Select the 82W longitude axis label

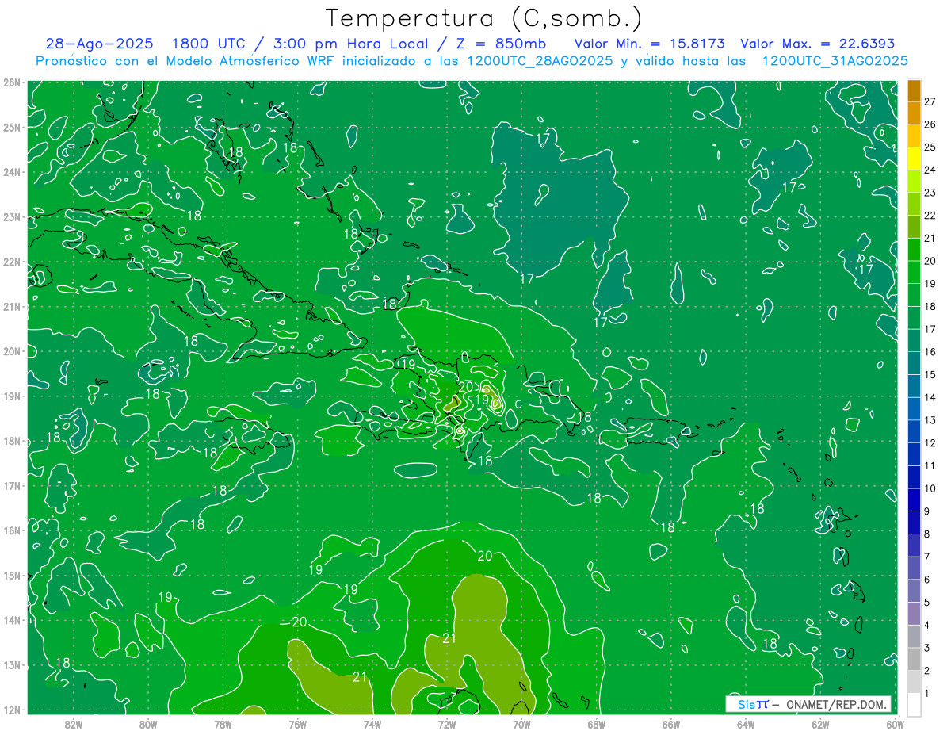click(74, 724)
